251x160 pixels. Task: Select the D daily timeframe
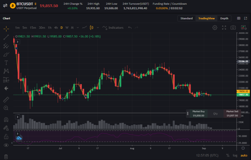click(61, 28)
